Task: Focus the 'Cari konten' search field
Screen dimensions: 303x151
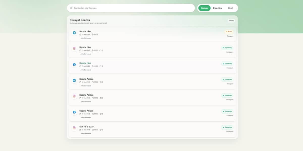Action: (131, 8)
